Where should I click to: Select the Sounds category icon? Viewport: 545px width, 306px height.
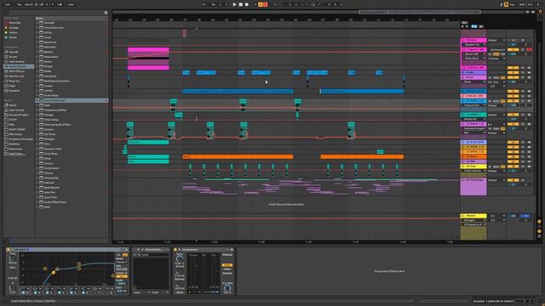6,52
